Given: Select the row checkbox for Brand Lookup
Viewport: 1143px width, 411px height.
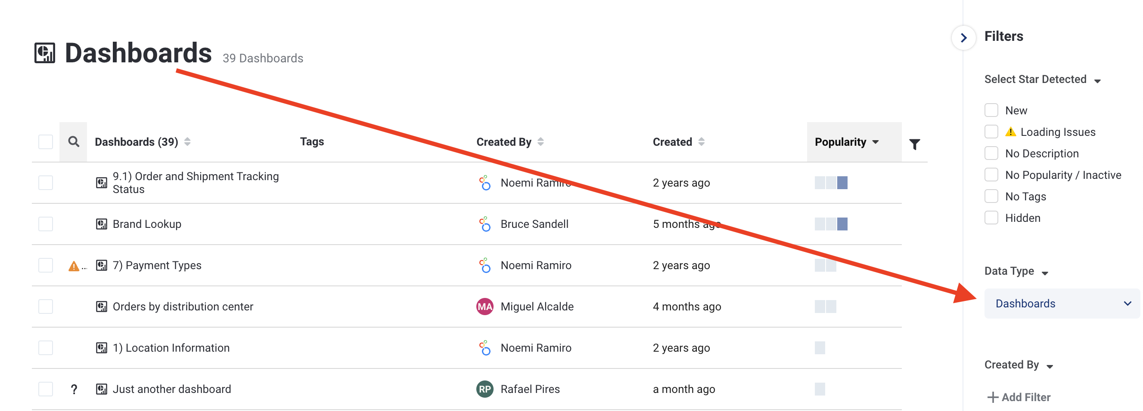Looking at the screenshot, I should 46,224.
